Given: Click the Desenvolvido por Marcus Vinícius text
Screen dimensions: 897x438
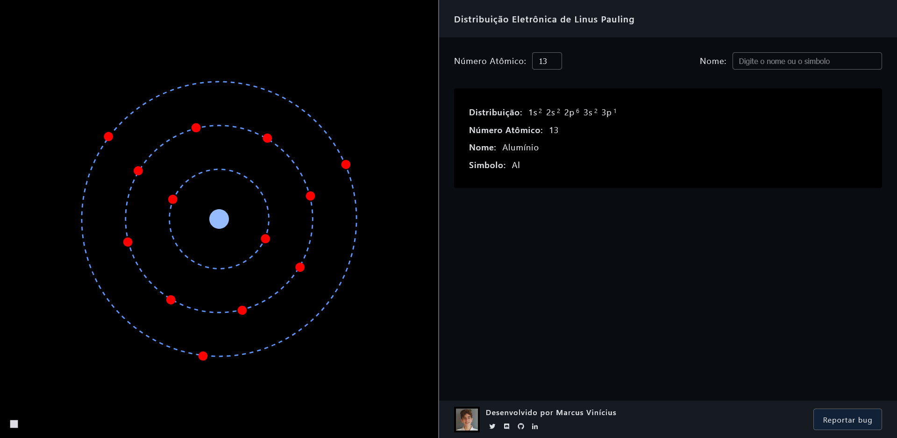Looking at the screenshot, I should point(551,412).
